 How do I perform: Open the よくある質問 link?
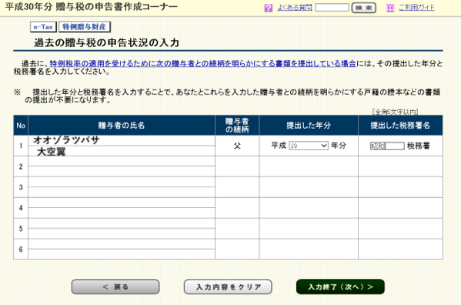pyautogui.click(x=295, y=8)
